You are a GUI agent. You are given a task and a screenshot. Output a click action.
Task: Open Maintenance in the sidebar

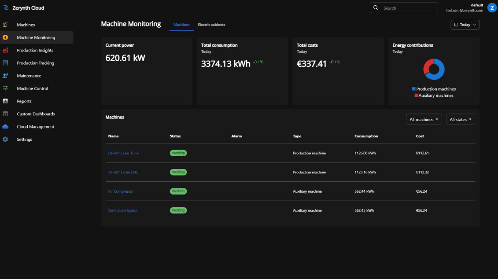37,76
